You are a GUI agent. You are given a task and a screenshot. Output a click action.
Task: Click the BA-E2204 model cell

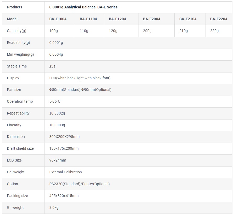(x=219, y=19)
